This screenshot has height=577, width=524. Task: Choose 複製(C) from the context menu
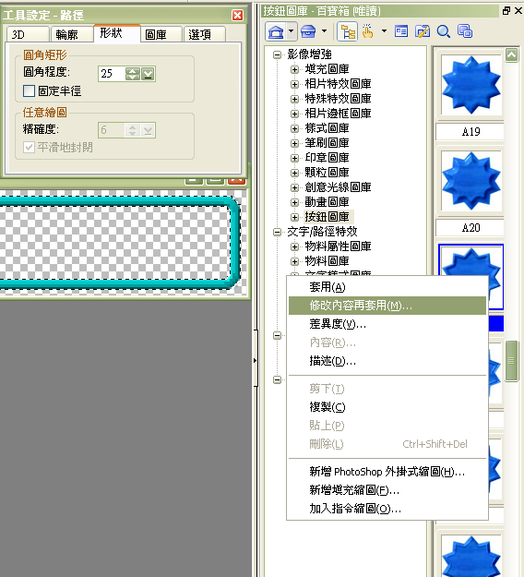[387, 407]
